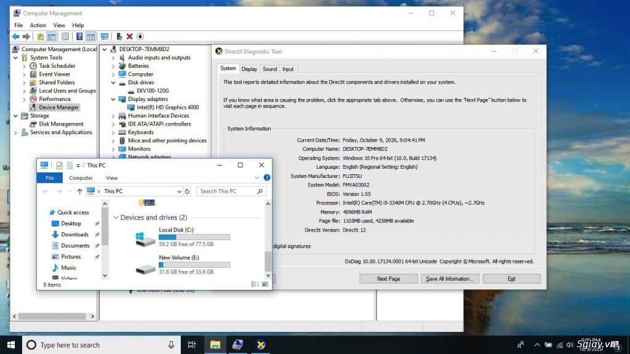Switch to the Display tab in DirectX tool
The width and height of the screenshot is (630, 354).
tap(249, 69)
